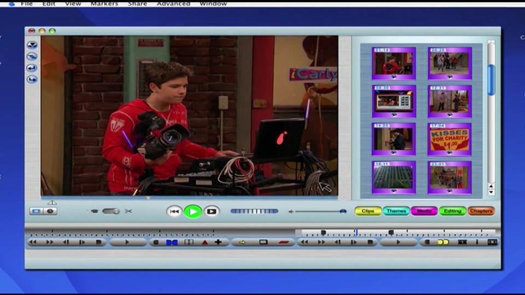Click the volume slider's blue knob
Image resolution: width=525 pixels, height=295 pixels.
pos(343,211)
